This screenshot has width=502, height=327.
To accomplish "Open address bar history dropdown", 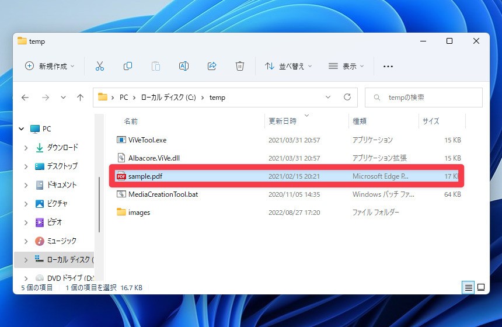I will (x=328, y=97).
